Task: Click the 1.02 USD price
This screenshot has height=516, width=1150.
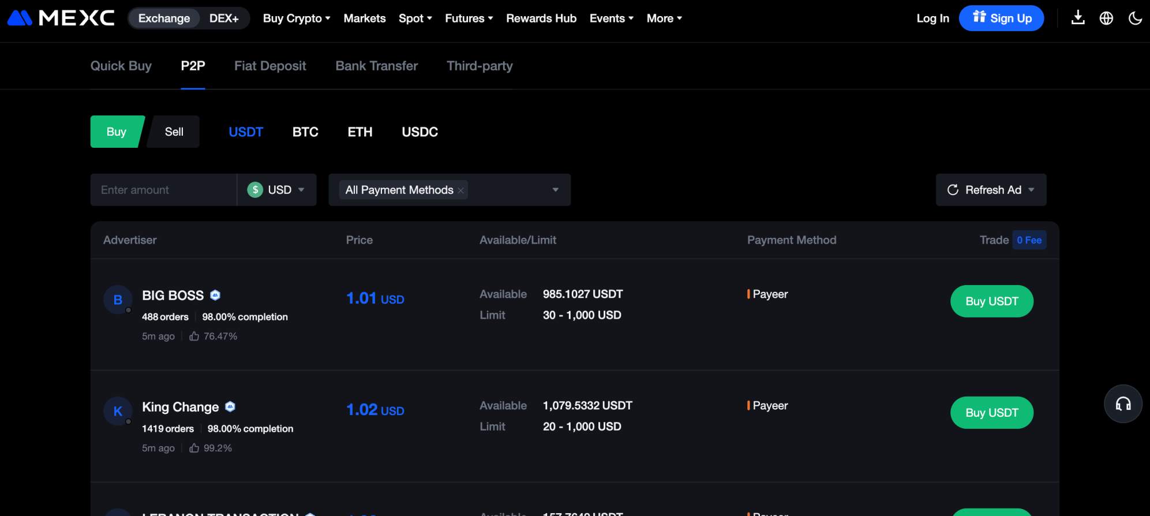Action: click(375, 410)
